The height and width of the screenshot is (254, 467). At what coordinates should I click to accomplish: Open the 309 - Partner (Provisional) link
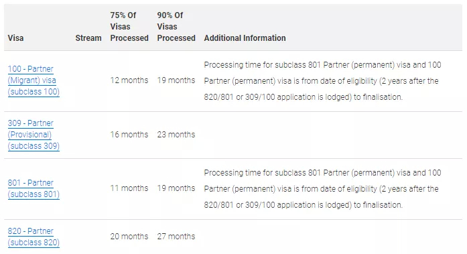point(34,135)
